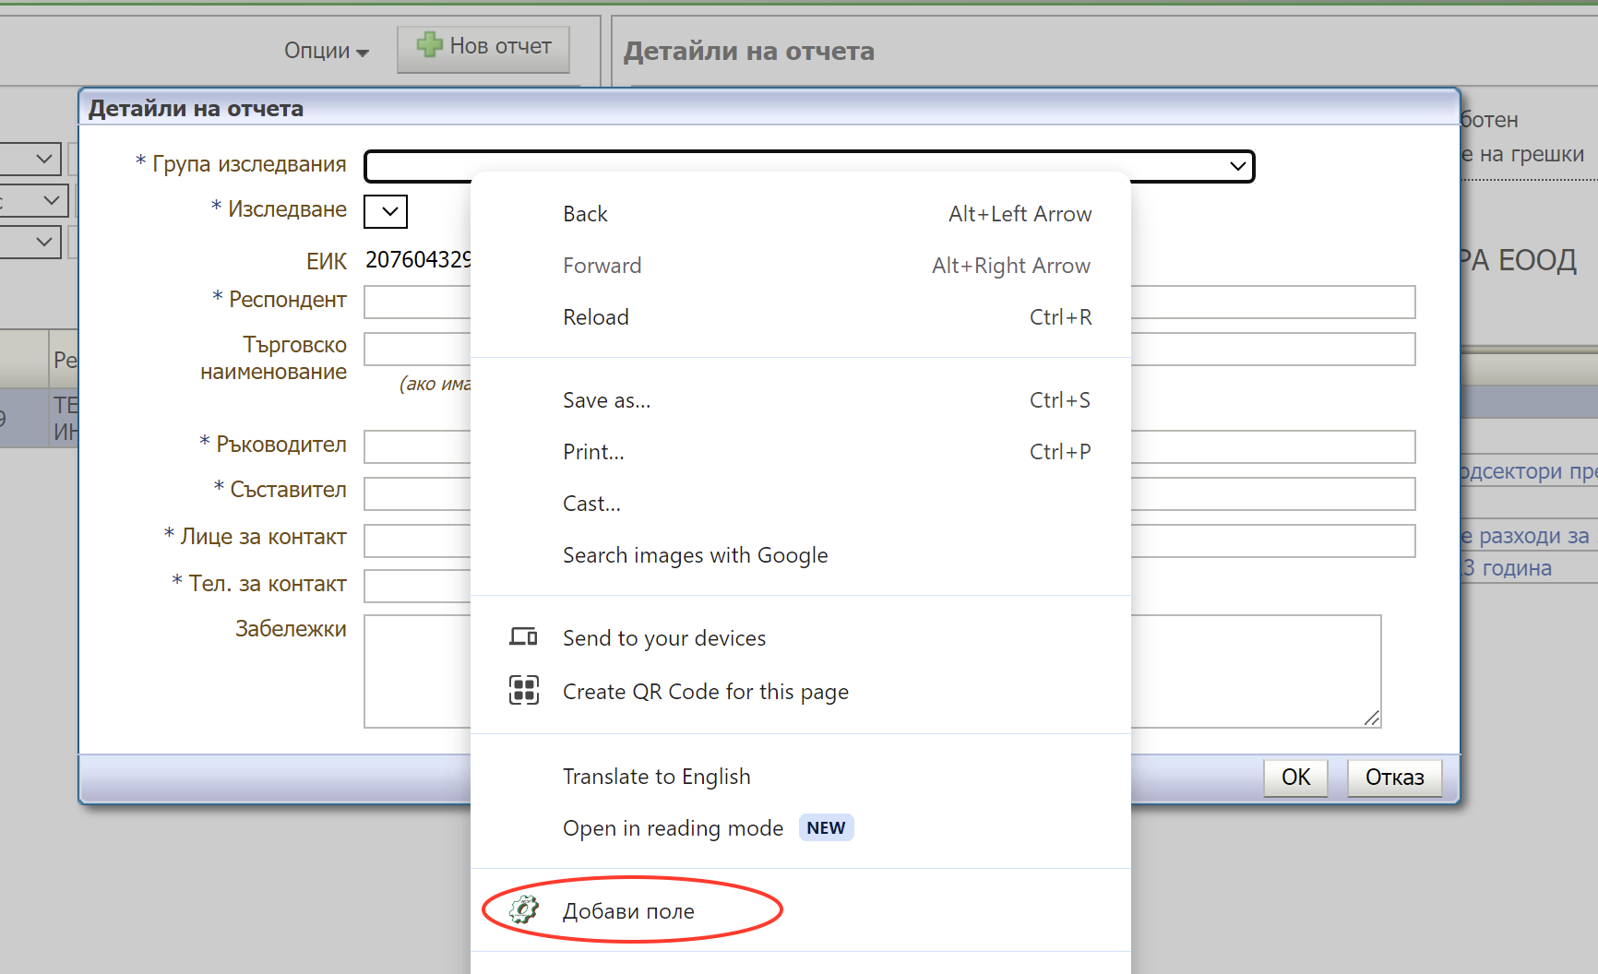Click the 'разходи за' link behind the dialog

(1533, 536)
